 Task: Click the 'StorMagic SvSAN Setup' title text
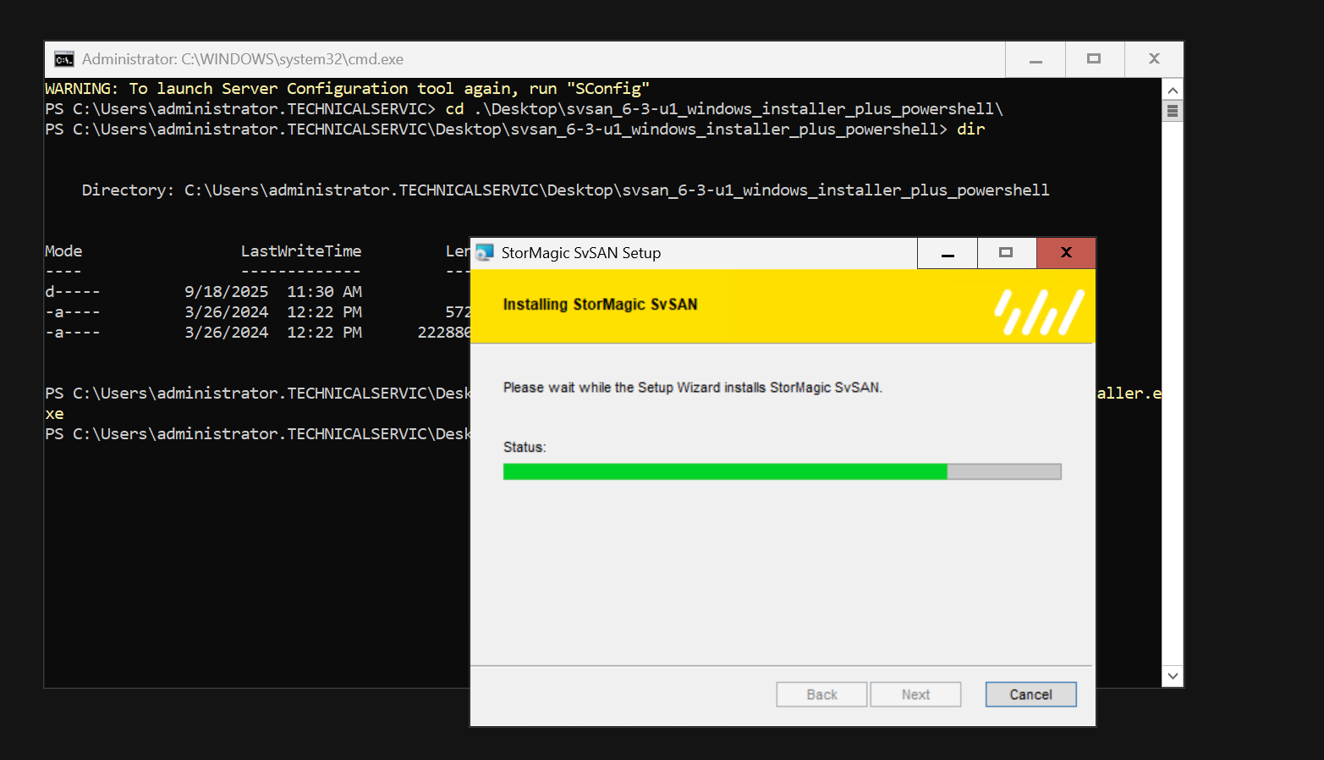581,253
